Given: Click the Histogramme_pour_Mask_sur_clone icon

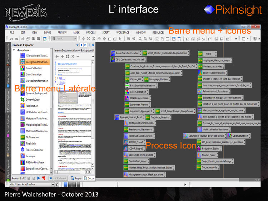Looking at the screenshot, I should point(145,175).
